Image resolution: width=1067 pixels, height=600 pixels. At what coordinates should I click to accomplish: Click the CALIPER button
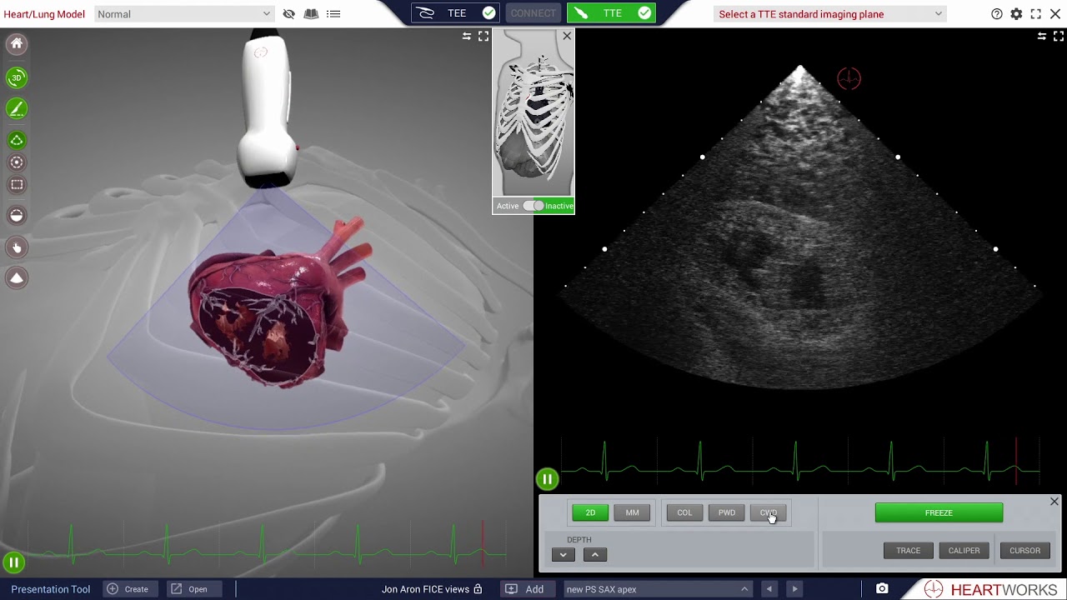[964, 551]
